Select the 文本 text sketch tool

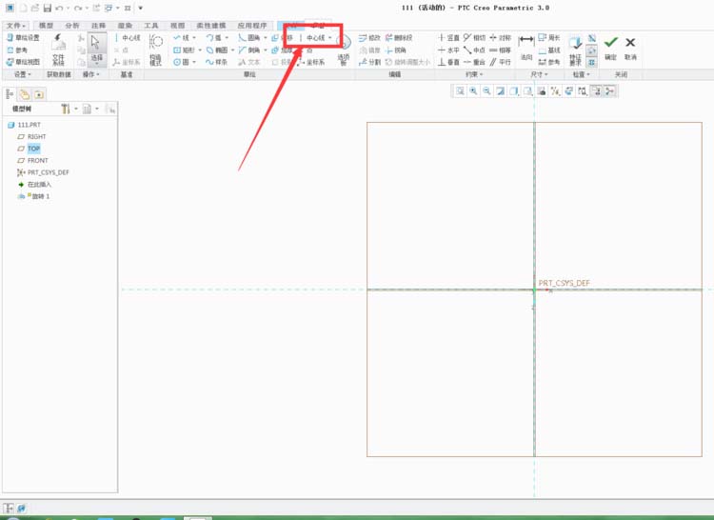[249, 62]
